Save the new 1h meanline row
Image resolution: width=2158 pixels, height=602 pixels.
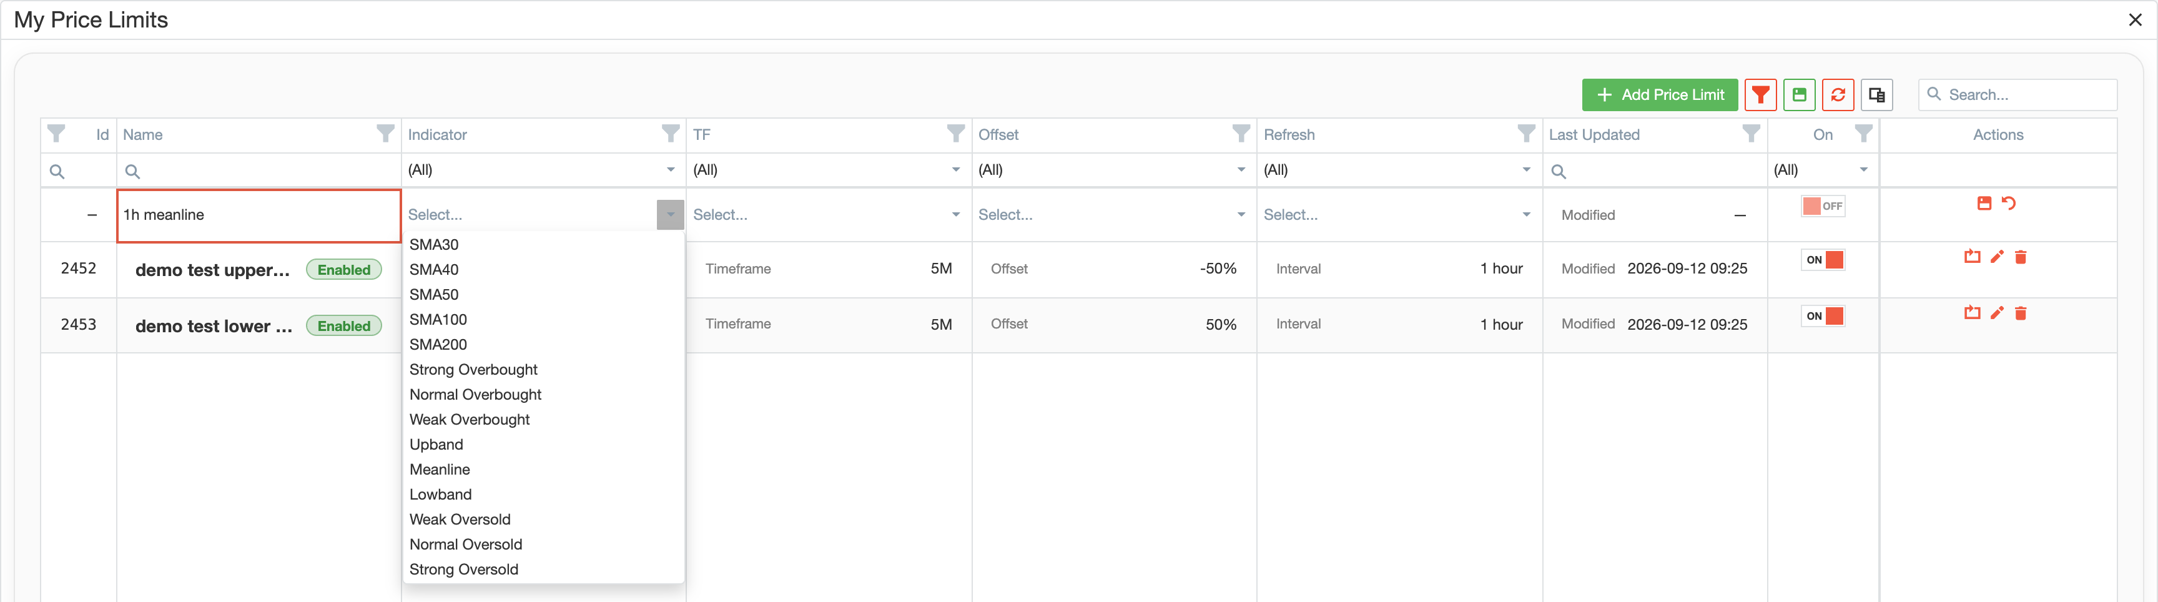click(1984, 204)
